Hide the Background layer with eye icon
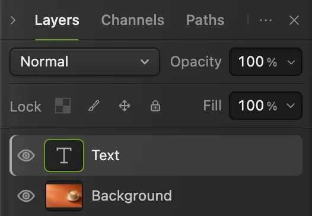The width and height of the screenshot is (312, 216). [26, 196]
